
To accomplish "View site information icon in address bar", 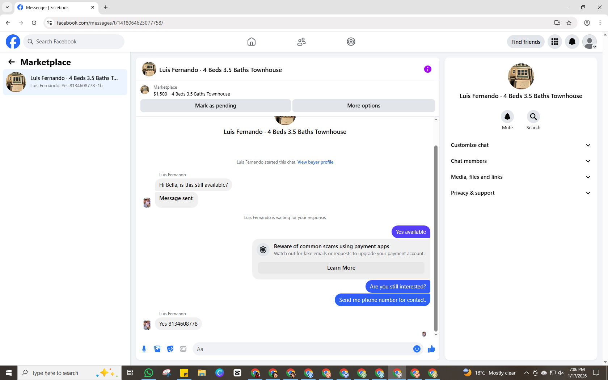I will 50,23.
